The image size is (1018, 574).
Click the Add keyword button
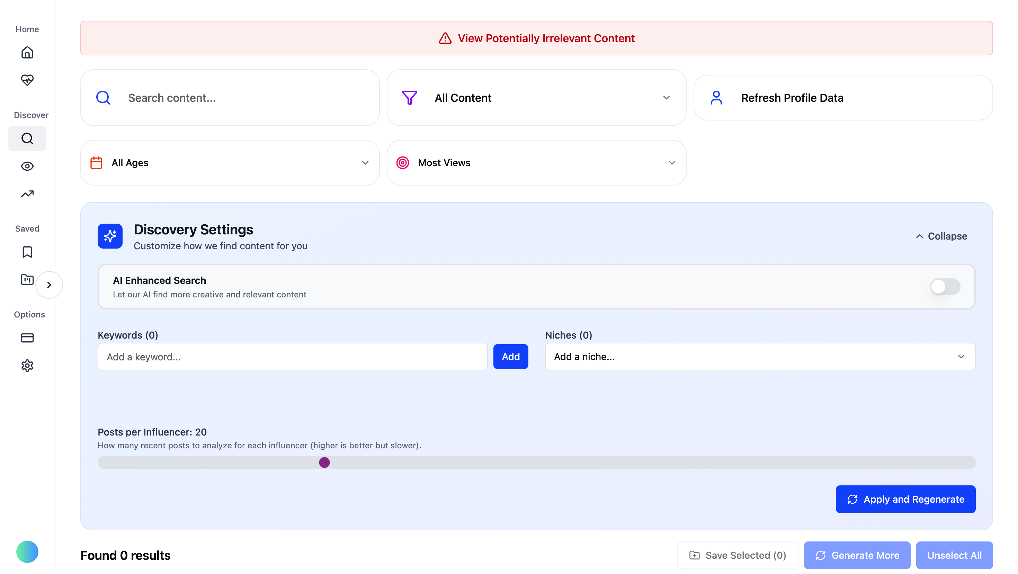tap(511, 356)
